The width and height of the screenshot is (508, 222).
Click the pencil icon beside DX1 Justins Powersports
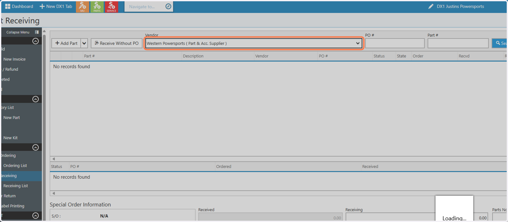tap(431, 6)
